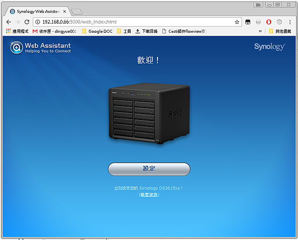Select the Synology Web Assistant tab
The width and height of the screenshot is (298, 240).
click(x=38, y=11)
